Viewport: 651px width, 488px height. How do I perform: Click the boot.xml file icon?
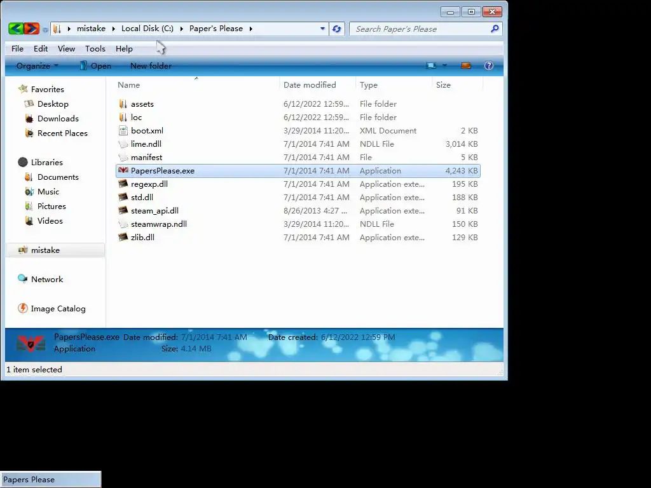123,130
